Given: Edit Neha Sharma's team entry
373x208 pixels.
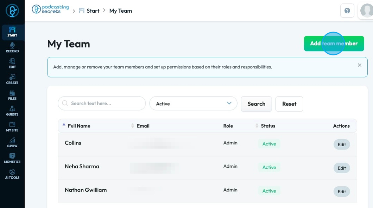Looking at the screenshot, I should [x=342, y=168].
